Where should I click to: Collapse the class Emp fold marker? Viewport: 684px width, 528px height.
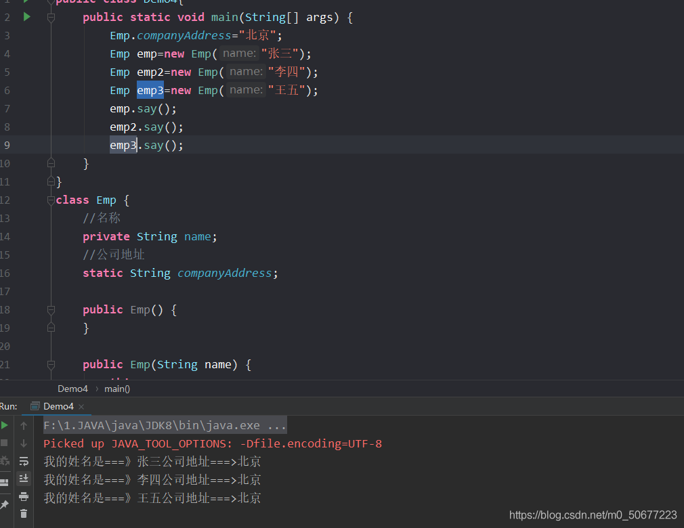pos(51,200)
